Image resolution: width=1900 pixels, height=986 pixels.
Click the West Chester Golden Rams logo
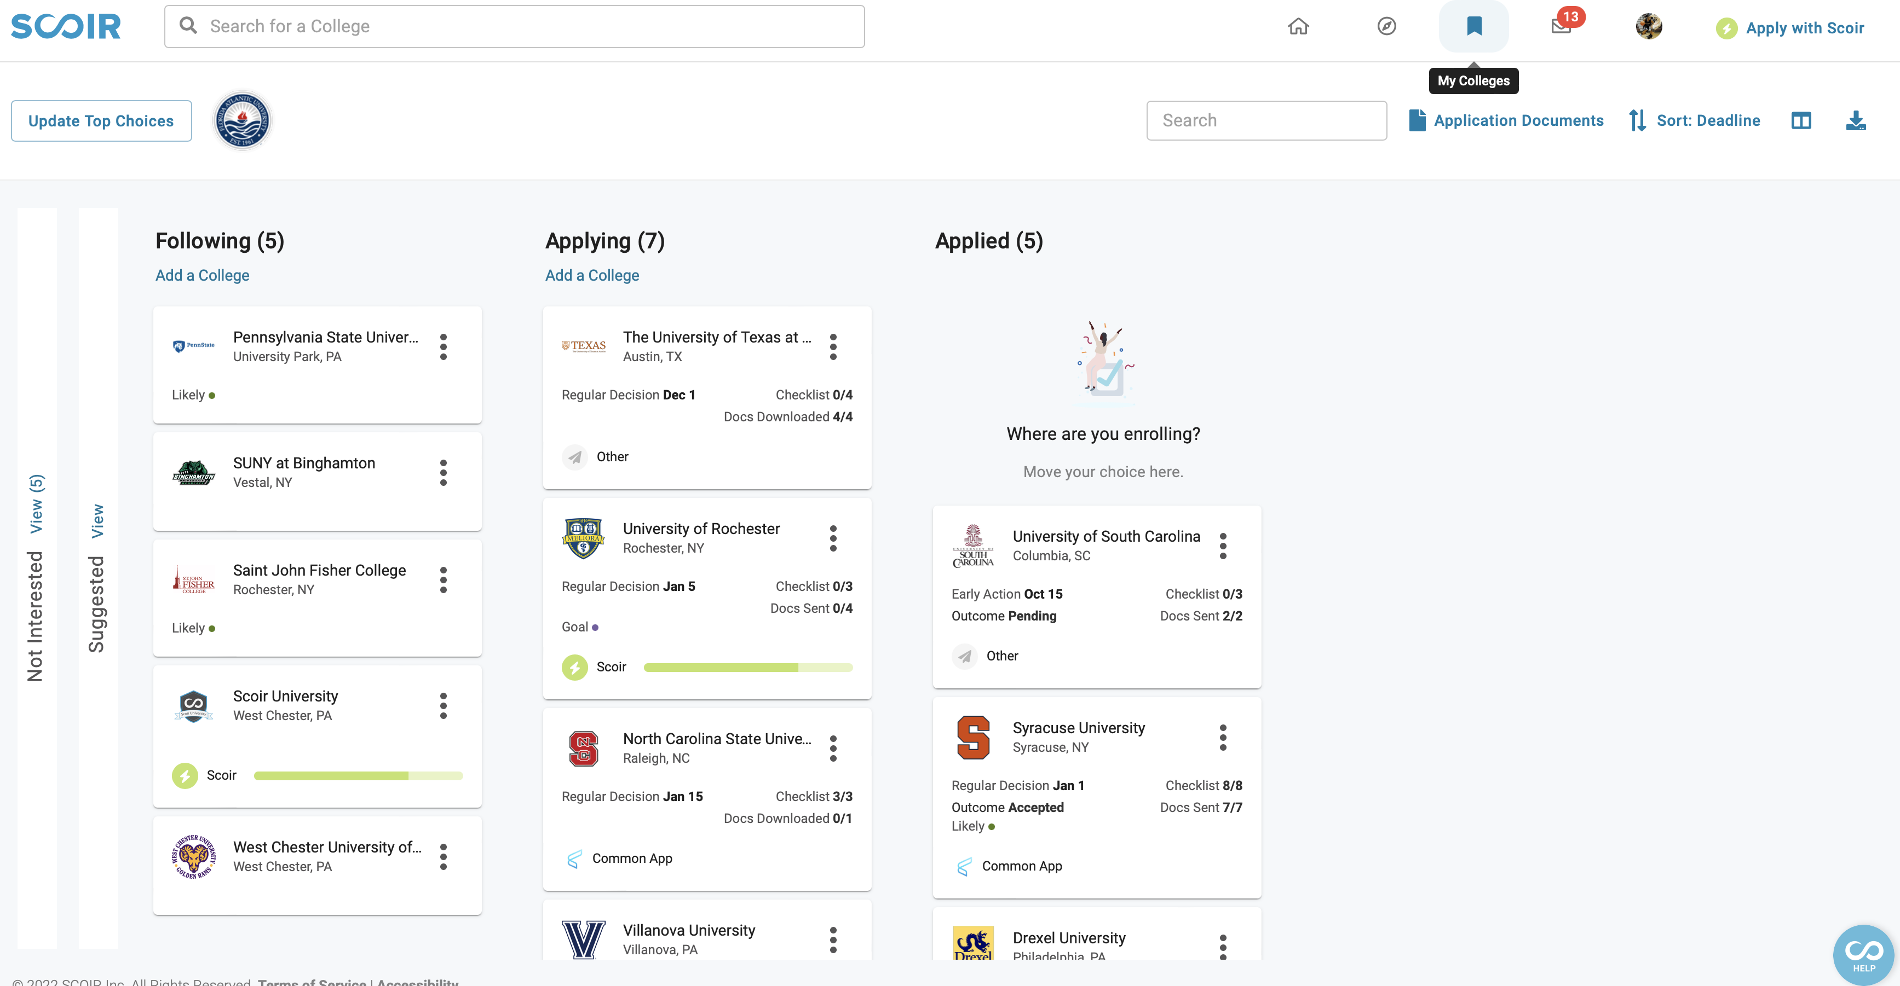(x=193, y=857)
